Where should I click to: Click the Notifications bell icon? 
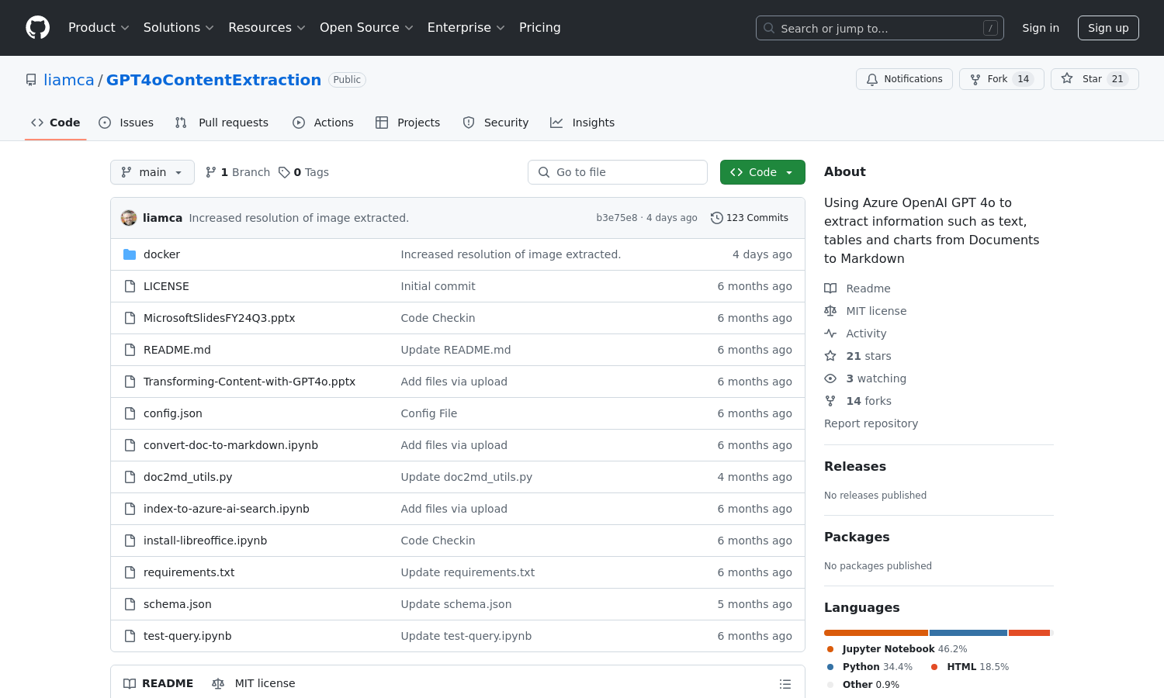[x=871, y=78]
